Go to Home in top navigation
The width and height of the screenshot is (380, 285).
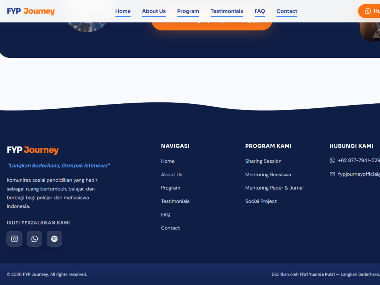(x=123, y=11)
